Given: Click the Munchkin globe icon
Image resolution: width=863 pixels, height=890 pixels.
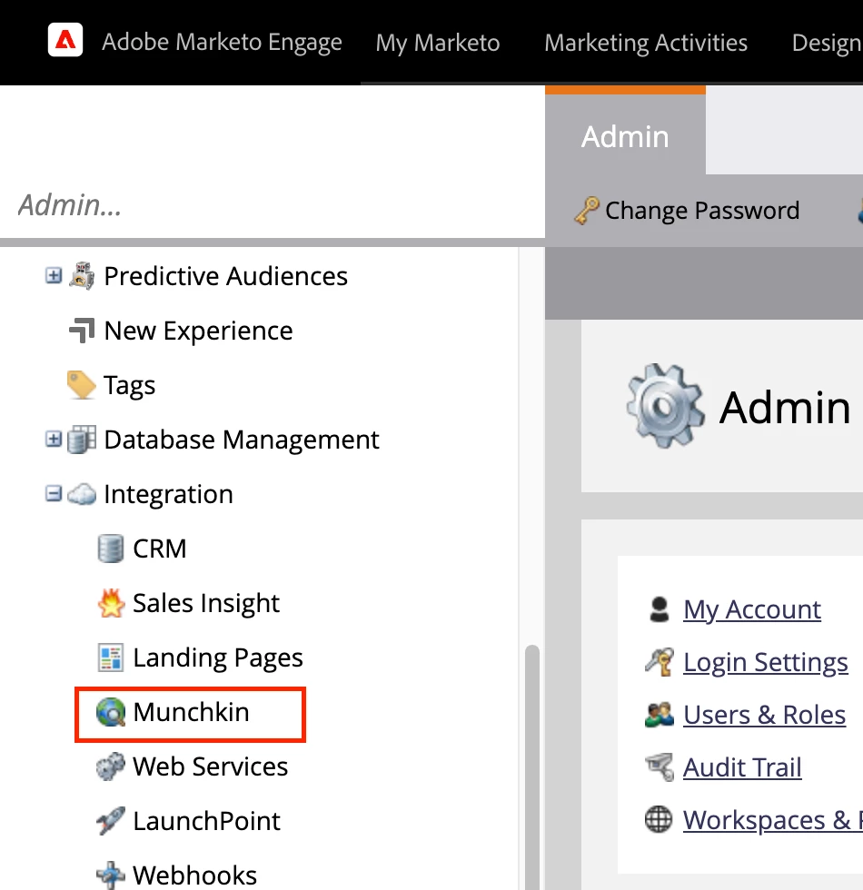Looking at the screenshot, I should tap(111, 712).
